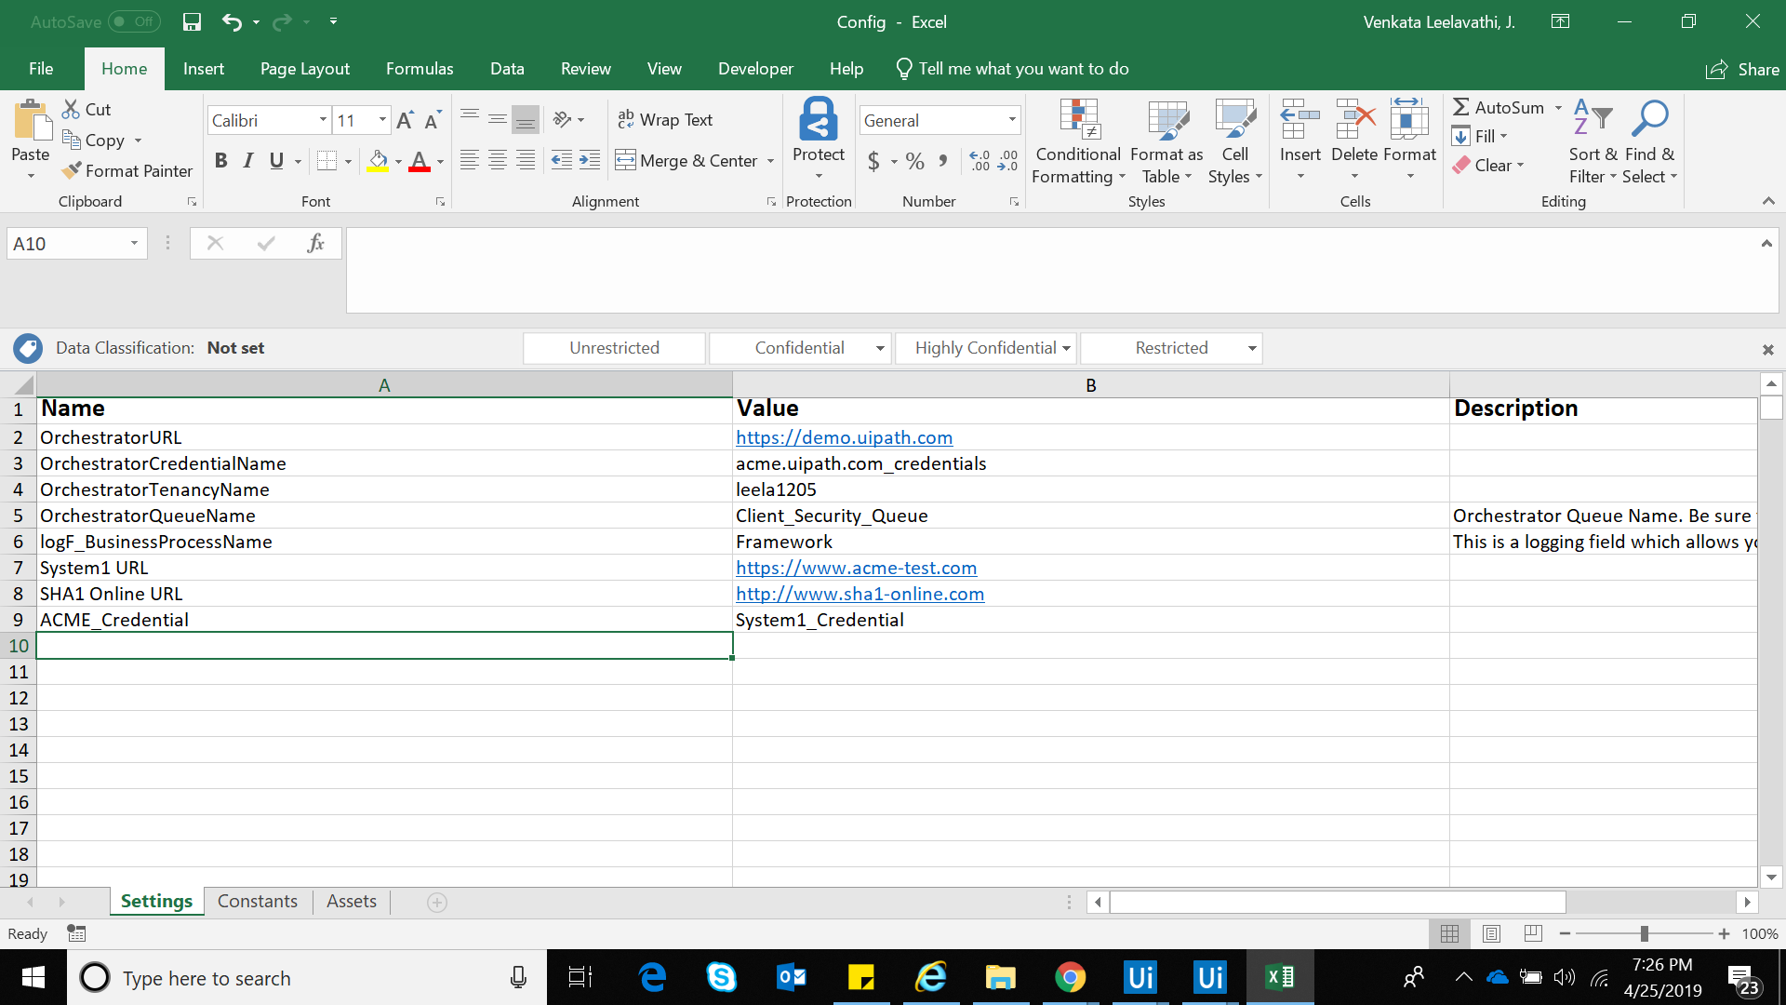Expand the Highly Confidential dropdown arrow
This screenshot has width=1786, height=1005.
click(x=1066, y=348)
